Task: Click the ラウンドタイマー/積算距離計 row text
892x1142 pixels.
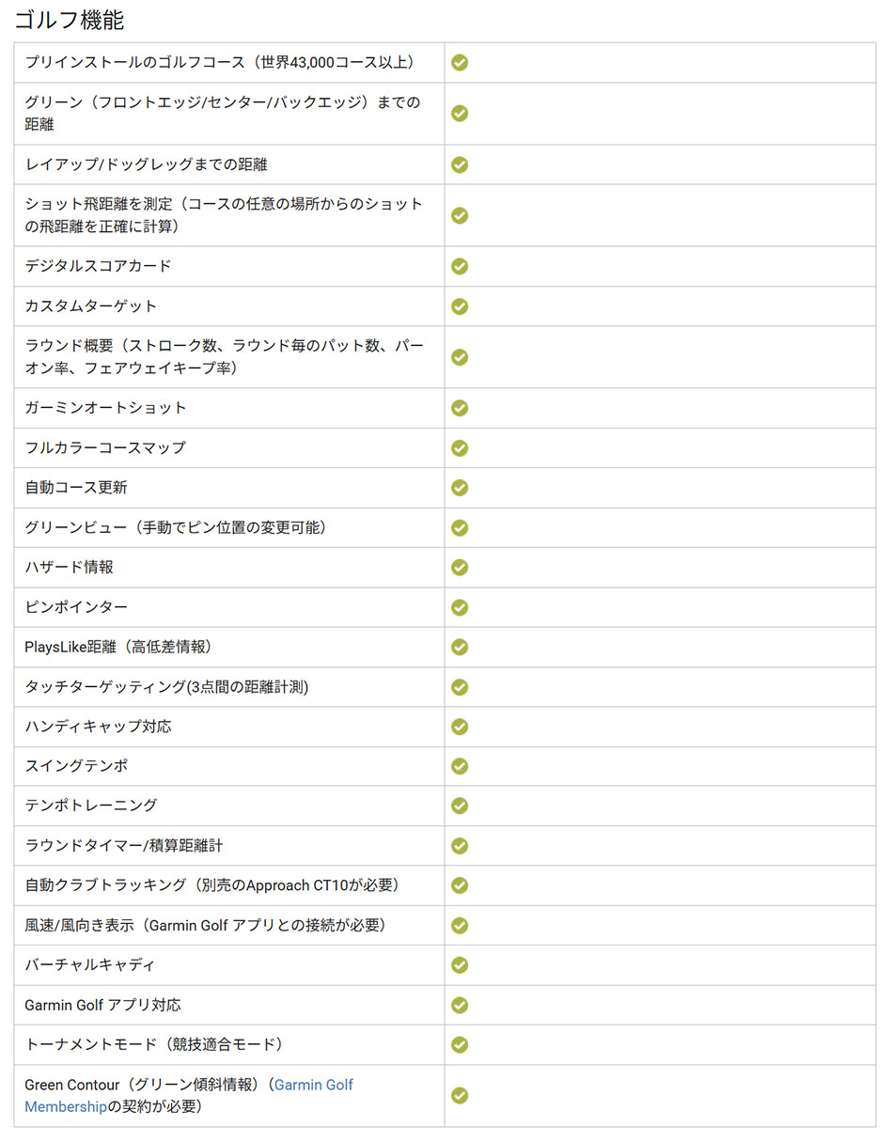Action: pos(124,846)
